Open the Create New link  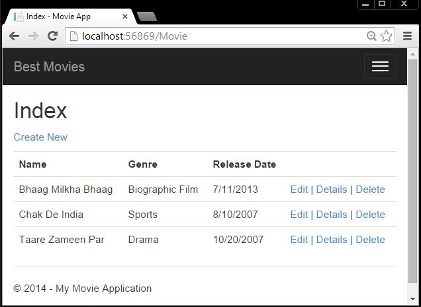click(40, 137)
